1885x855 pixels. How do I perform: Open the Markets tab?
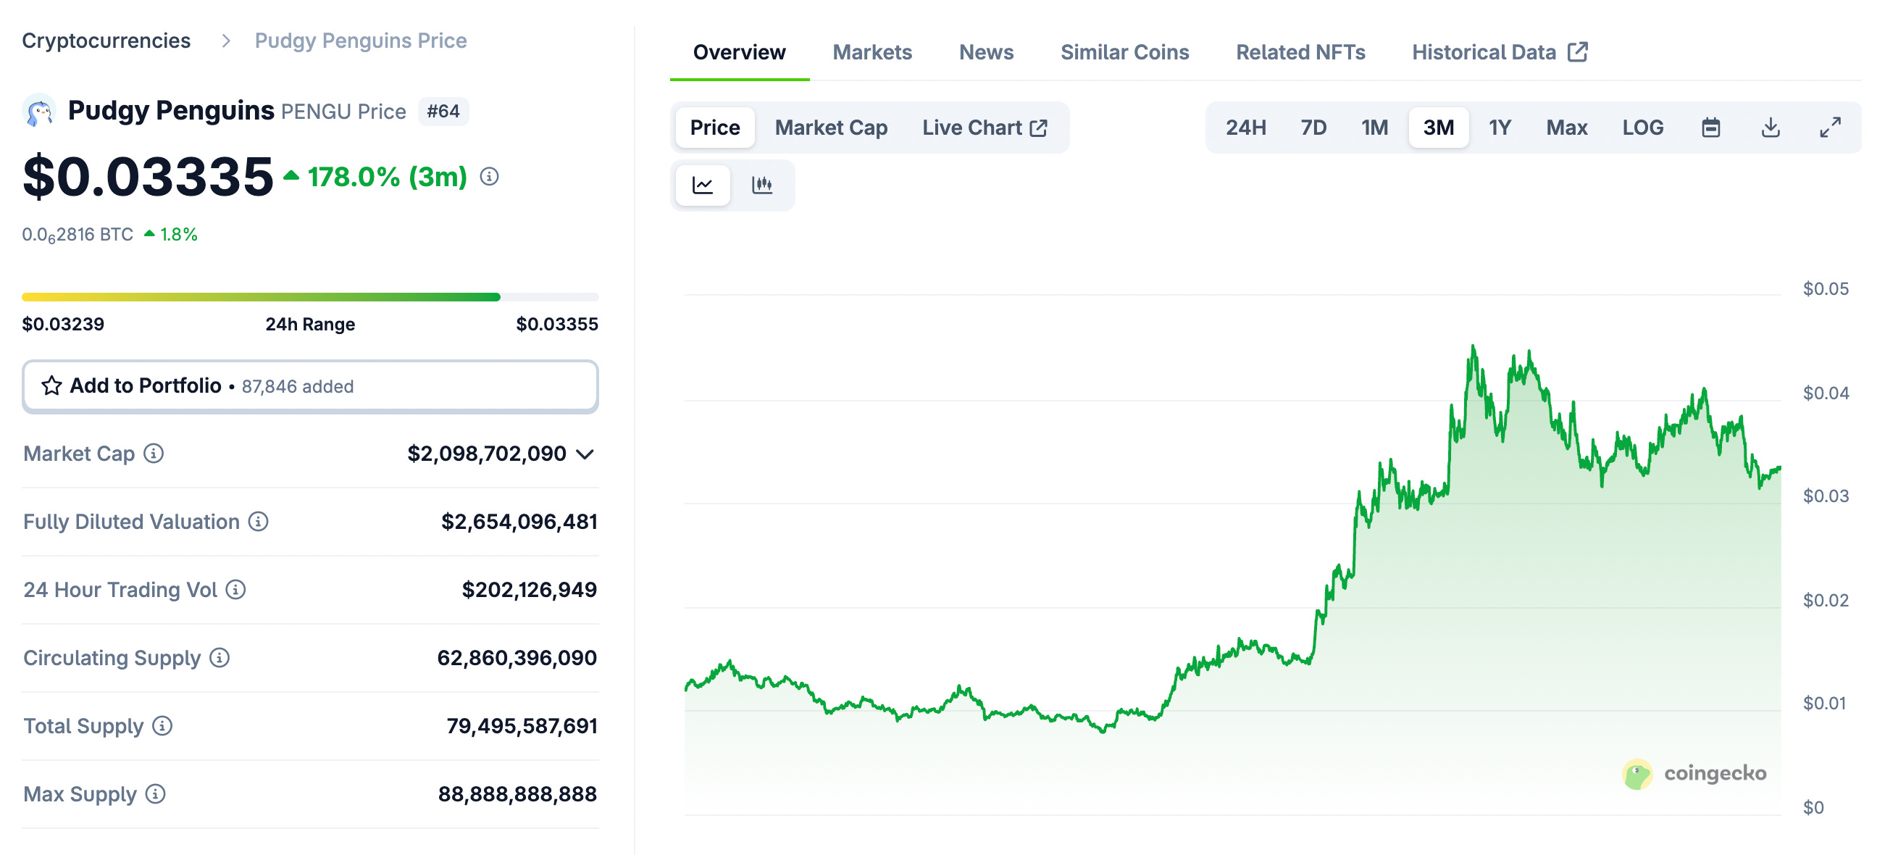point(872,52)
